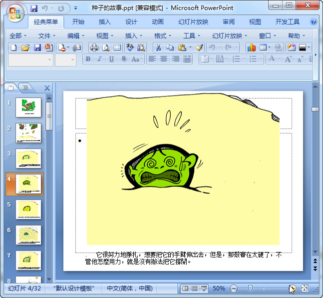Insert a table with the table icon

click(x=263, y=47)
